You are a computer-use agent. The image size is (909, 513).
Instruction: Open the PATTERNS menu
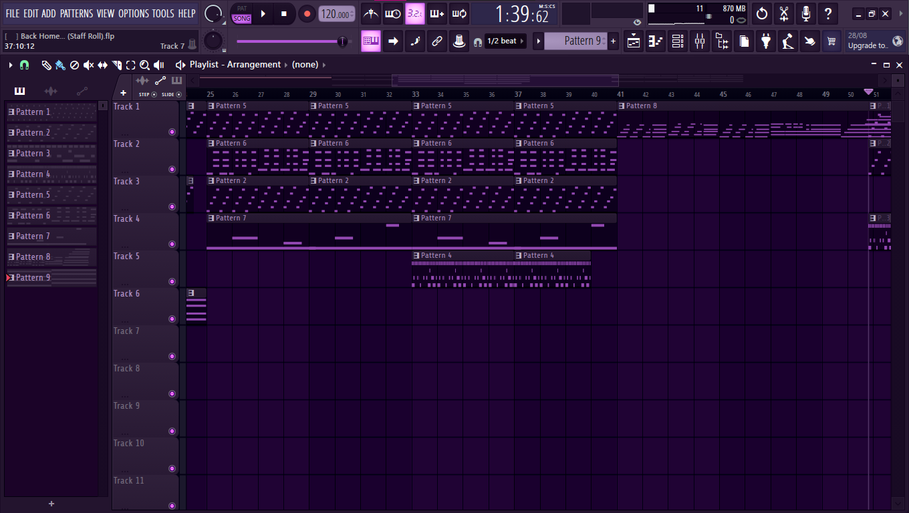click(77, 13)
